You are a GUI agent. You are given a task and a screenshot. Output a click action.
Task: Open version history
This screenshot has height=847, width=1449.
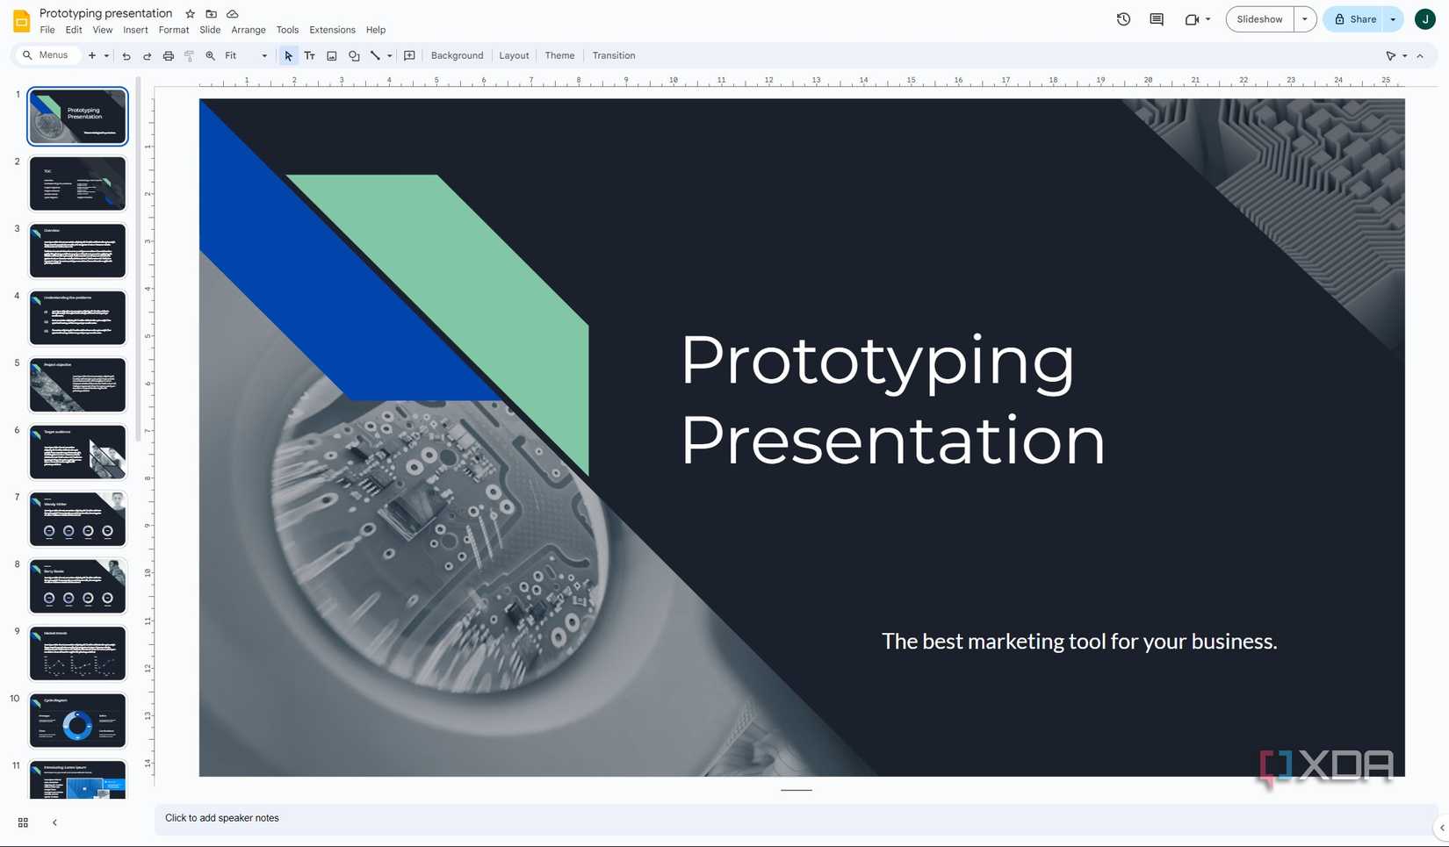[1123, 18]
